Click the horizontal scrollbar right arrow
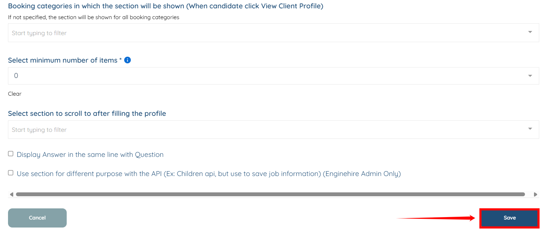The image size is (550, 239). pos(535,194)
